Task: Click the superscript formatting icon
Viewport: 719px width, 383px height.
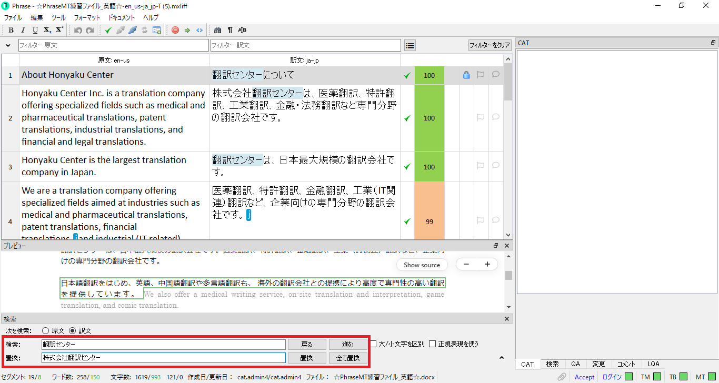Action: point(59,30)
